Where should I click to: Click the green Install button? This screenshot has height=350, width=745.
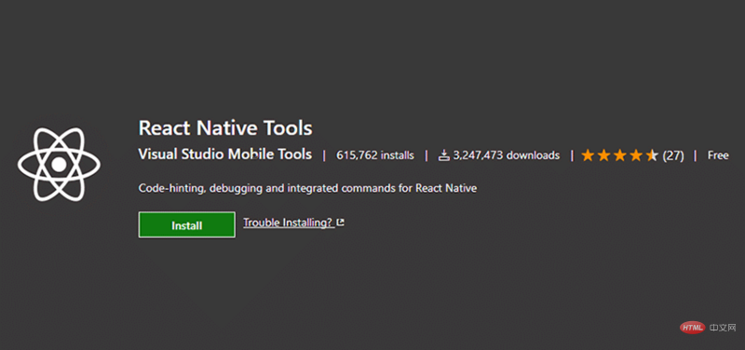[187, 225]
